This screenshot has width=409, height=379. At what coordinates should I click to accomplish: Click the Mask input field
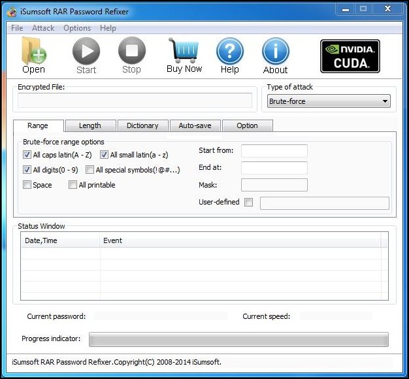[x=274, y=185]
